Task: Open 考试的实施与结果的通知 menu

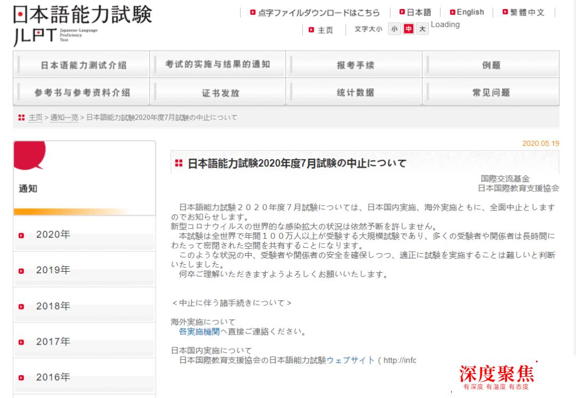Action: (x=218, y=64)
